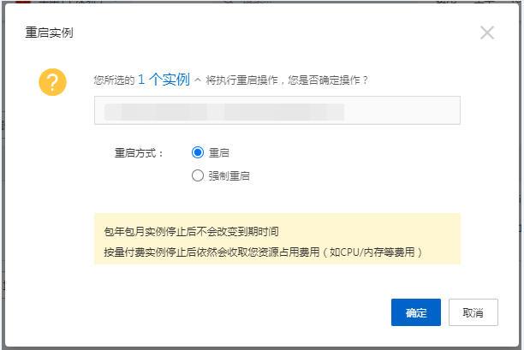Collapse the instance list caret arrow

click(x=198, y=80)
